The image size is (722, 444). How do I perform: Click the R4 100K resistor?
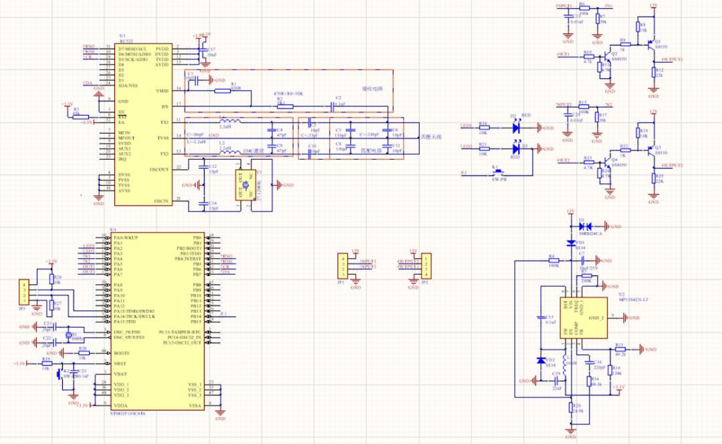coord(553,261)
